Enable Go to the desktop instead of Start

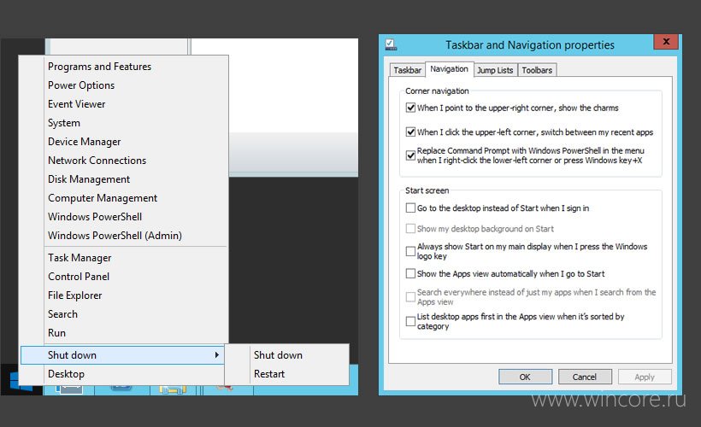pos(410,208)
